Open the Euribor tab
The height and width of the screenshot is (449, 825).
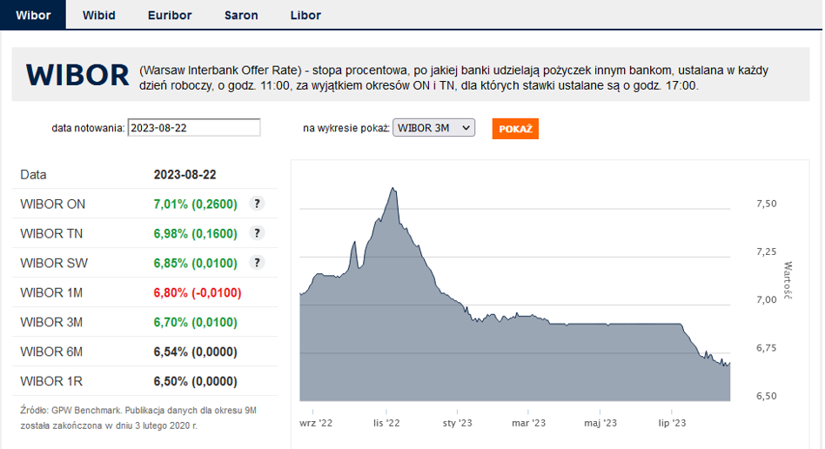[x=170, y=15]
